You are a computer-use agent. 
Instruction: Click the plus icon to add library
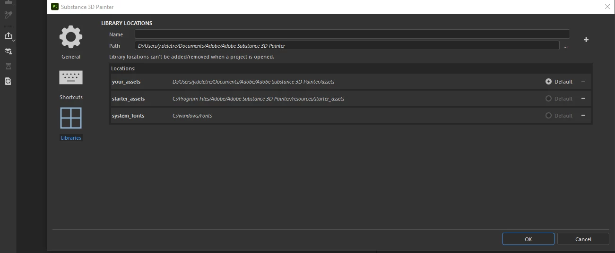[x=586, y=40]
